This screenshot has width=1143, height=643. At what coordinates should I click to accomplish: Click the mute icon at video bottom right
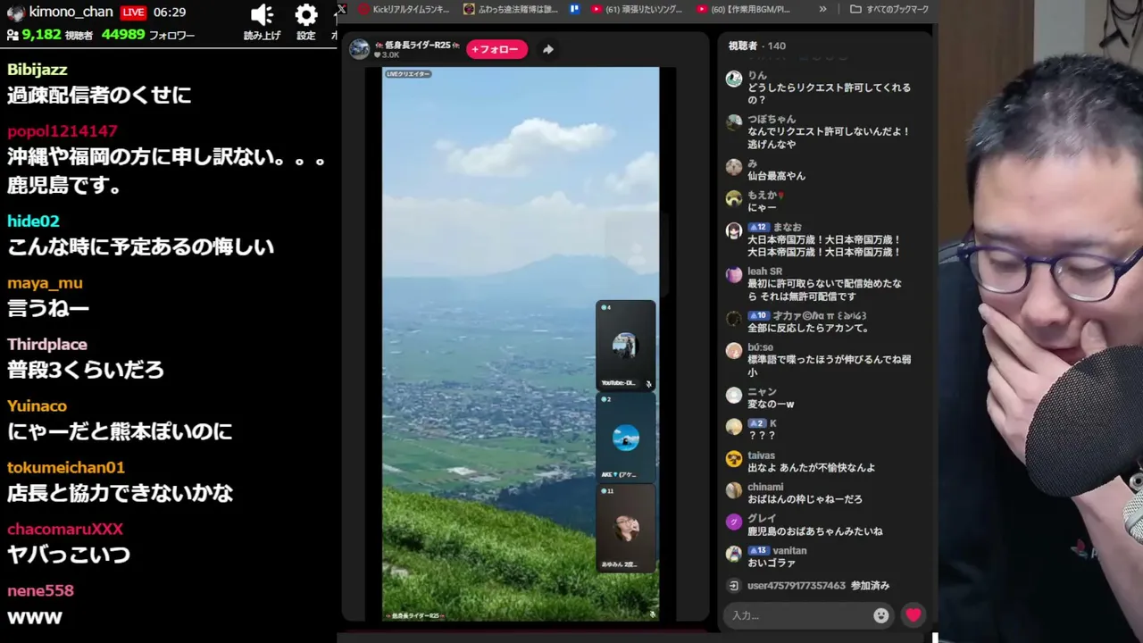click(x=652, y=614)
